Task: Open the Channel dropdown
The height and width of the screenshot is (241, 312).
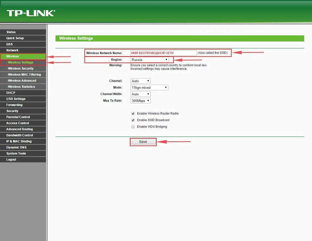Action: click(141, 81)
